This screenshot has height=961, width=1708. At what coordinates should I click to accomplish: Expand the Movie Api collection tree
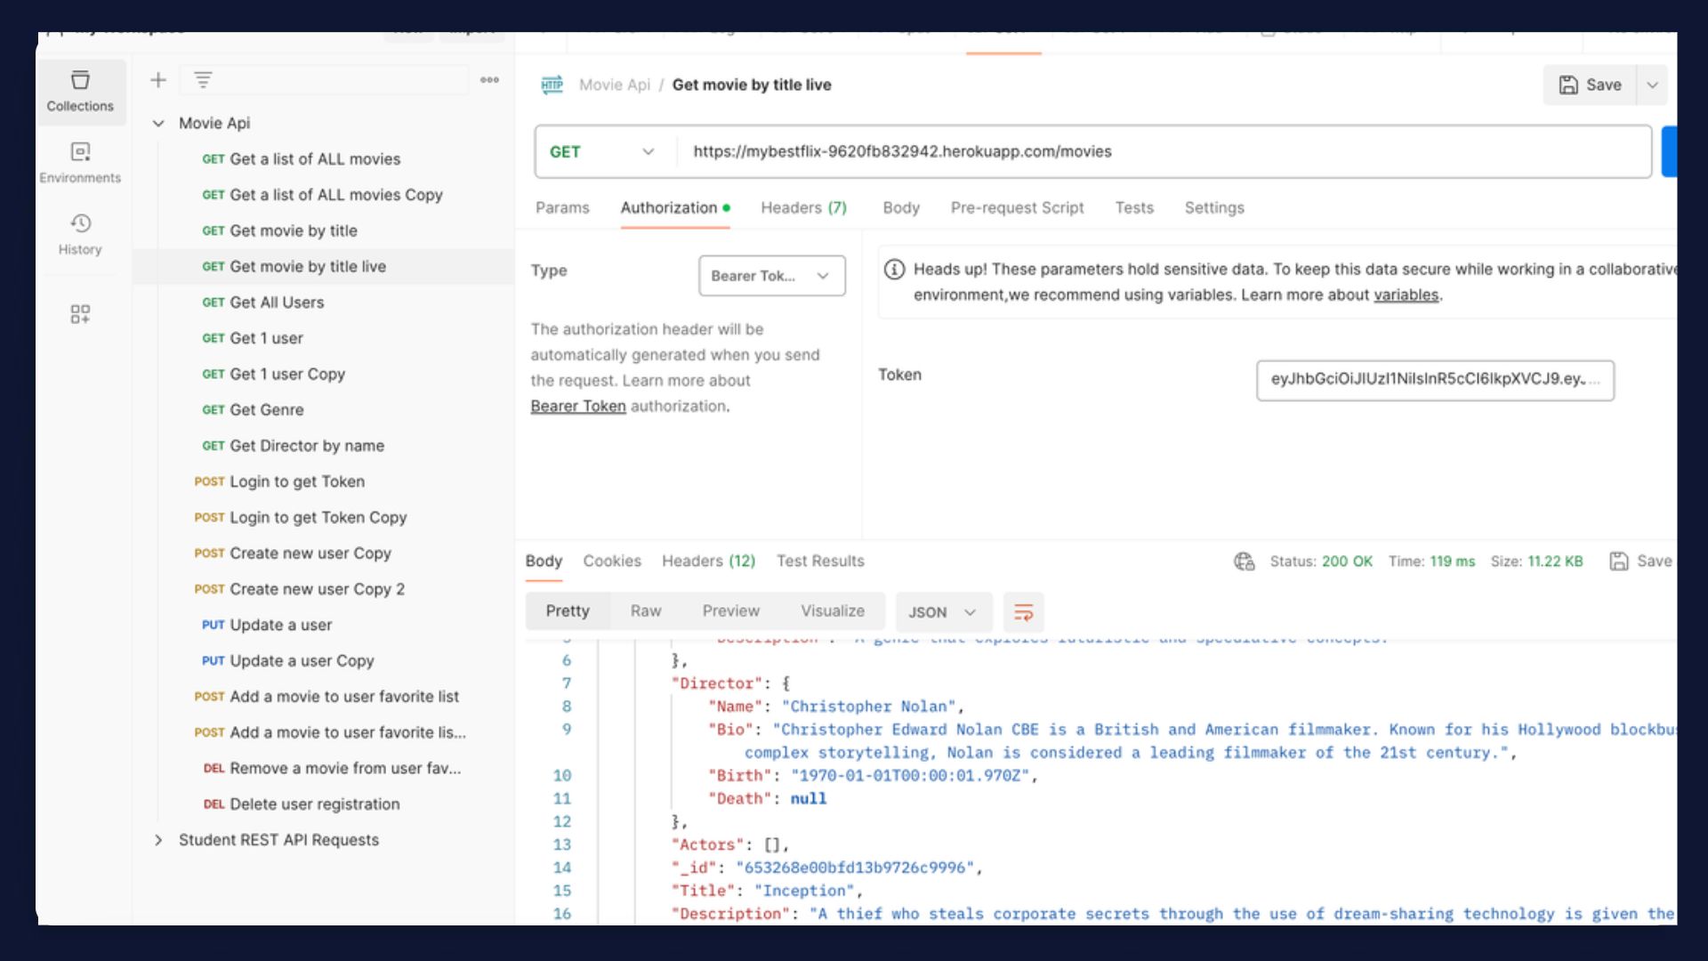(x=157, y=122)
